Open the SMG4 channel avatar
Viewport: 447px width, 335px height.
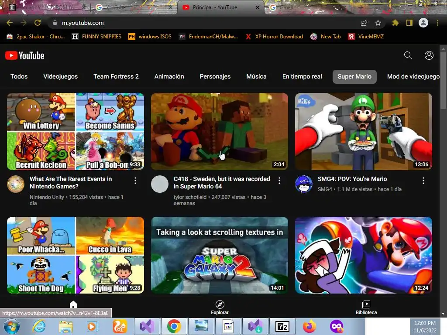click(304, 184)
